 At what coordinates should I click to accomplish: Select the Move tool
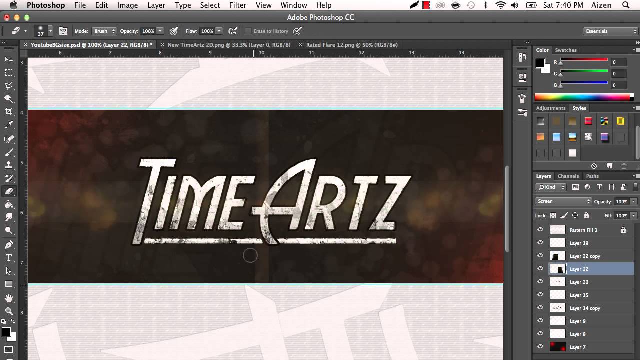(x=9, y=60)
